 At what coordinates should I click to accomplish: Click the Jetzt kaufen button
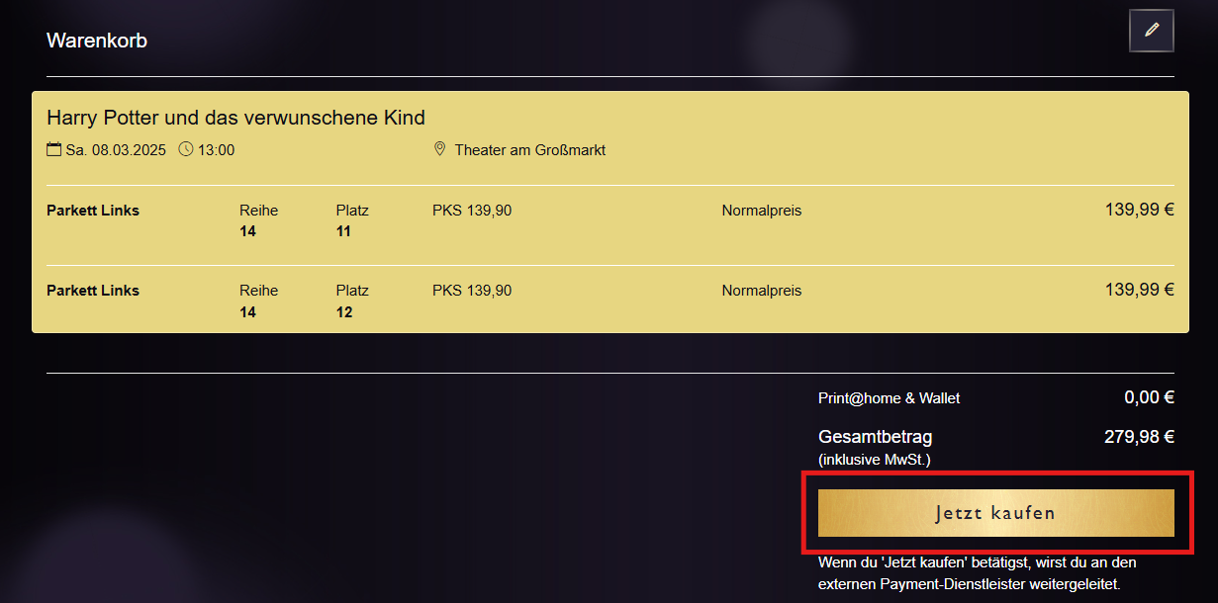click(996, 513)
